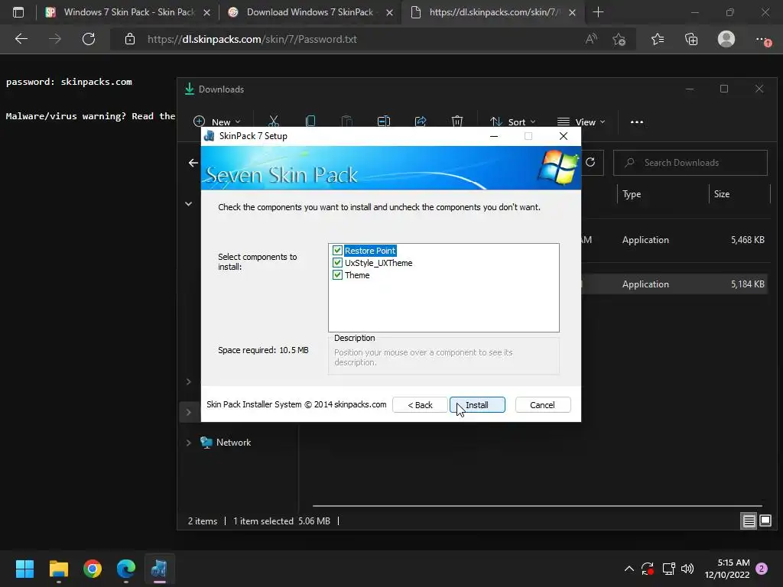Close the Windows 7 Skin Pack tab
Screen dimensions: 783x587
point(206,13)
